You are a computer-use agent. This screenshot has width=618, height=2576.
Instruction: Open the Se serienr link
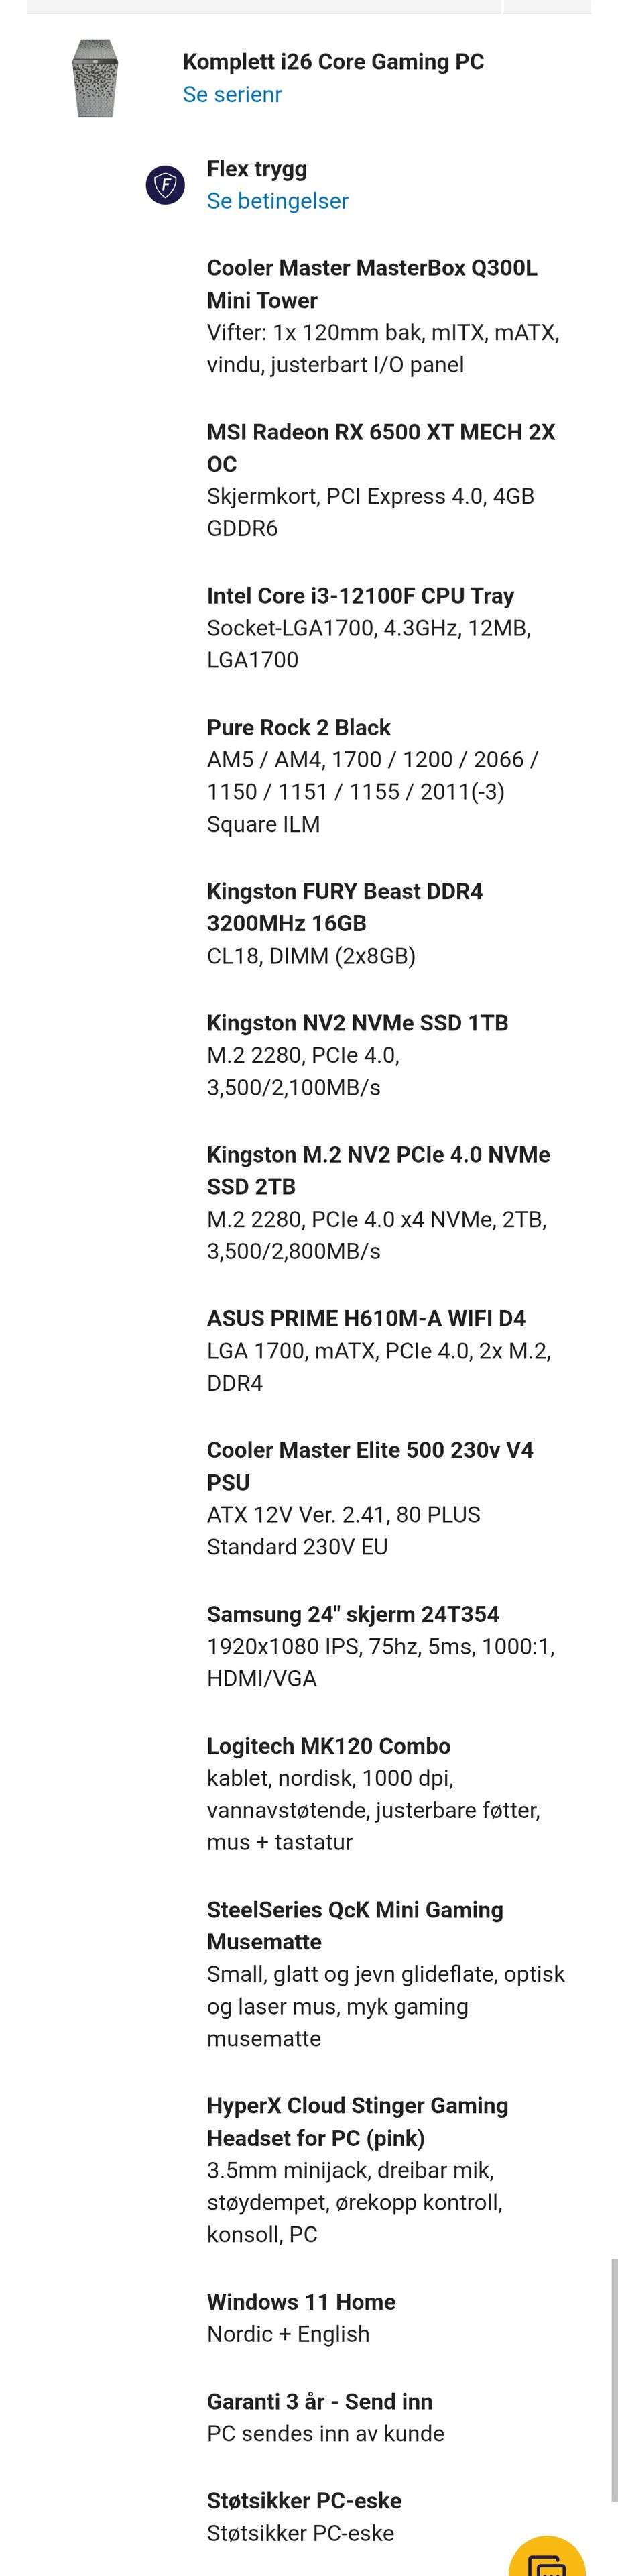233,94
